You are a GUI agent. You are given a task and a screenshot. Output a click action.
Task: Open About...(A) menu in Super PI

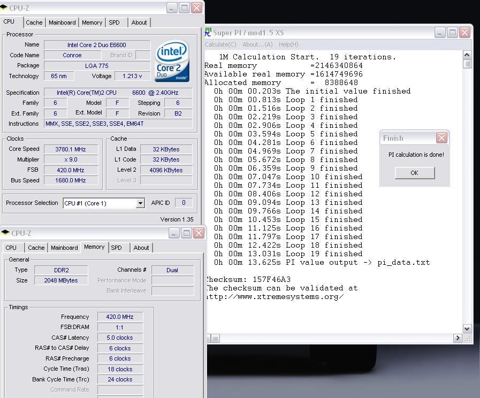pyautogui.click(x=257, y=44)
